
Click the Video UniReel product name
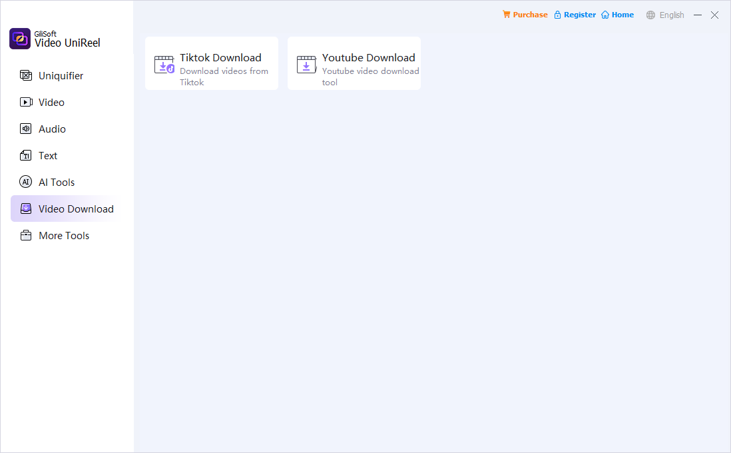[x=67, y=43]
